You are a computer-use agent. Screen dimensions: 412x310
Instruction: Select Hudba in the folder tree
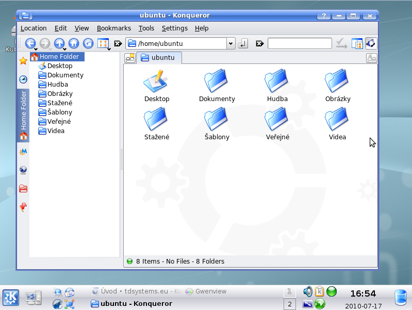pos(53,85)
